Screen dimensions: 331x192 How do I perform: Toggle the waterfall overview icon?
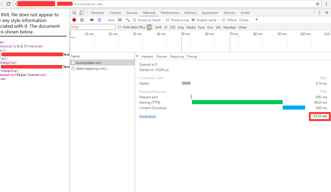(x=127, y=20)
